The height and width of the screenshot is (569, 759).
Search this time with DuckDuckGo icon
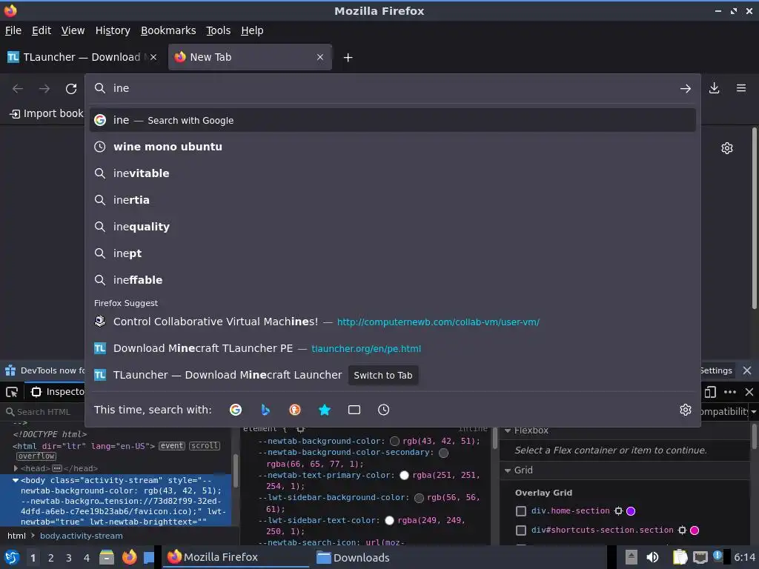point(295,410)
